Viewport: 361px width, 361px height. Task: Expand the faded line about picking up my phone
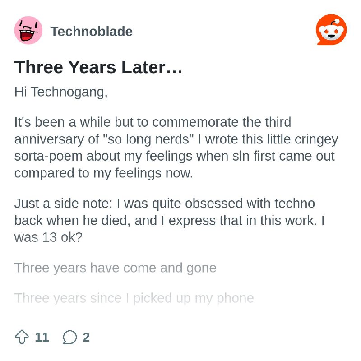click(134, 299)
